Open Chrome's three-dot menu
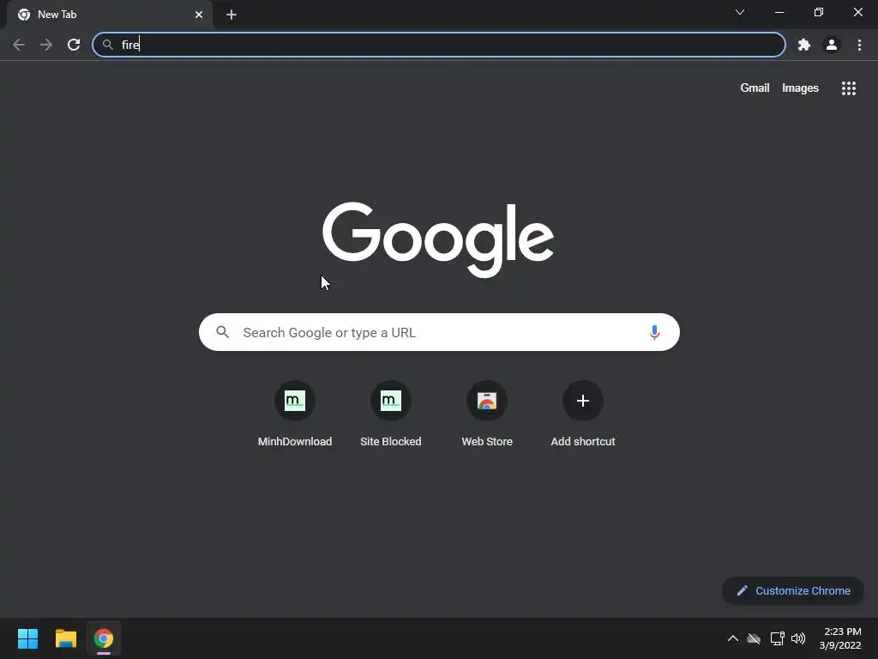The height and width of the screenshot is (659, 878). click(x=859, y=45)
